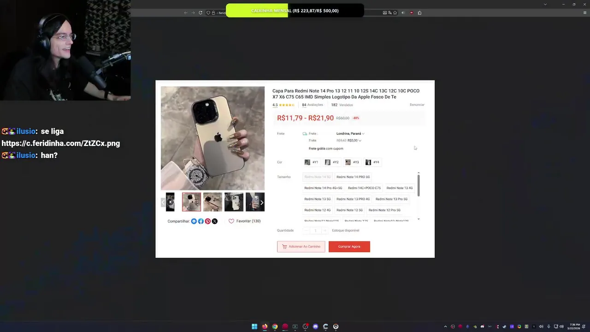Share product via Facebook icon
This screenshot has height=332, width=590.
click(x=201, y=221)
